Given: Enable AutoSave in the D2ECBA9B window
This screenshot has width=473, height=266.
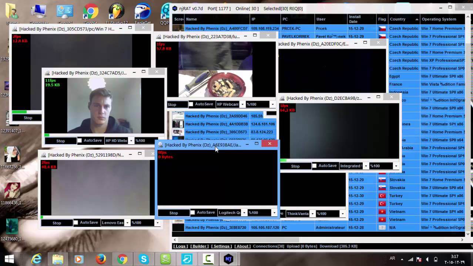Looking at the screenshot, I should coord(314,166).
